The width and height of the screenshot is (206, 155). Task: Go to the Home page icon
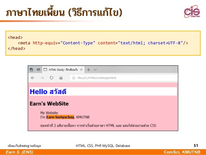61,78
